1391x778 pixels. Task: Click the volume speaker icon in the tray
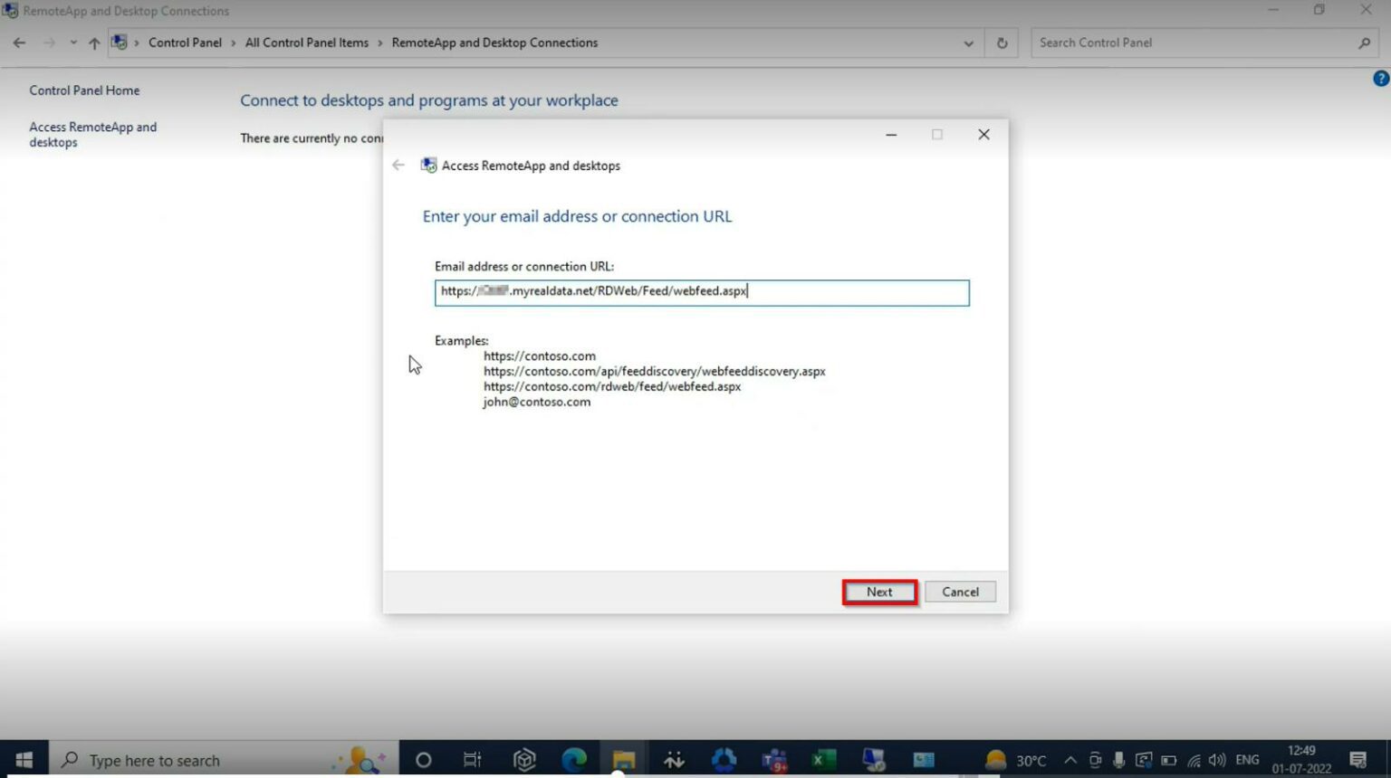click(1217, 760)
